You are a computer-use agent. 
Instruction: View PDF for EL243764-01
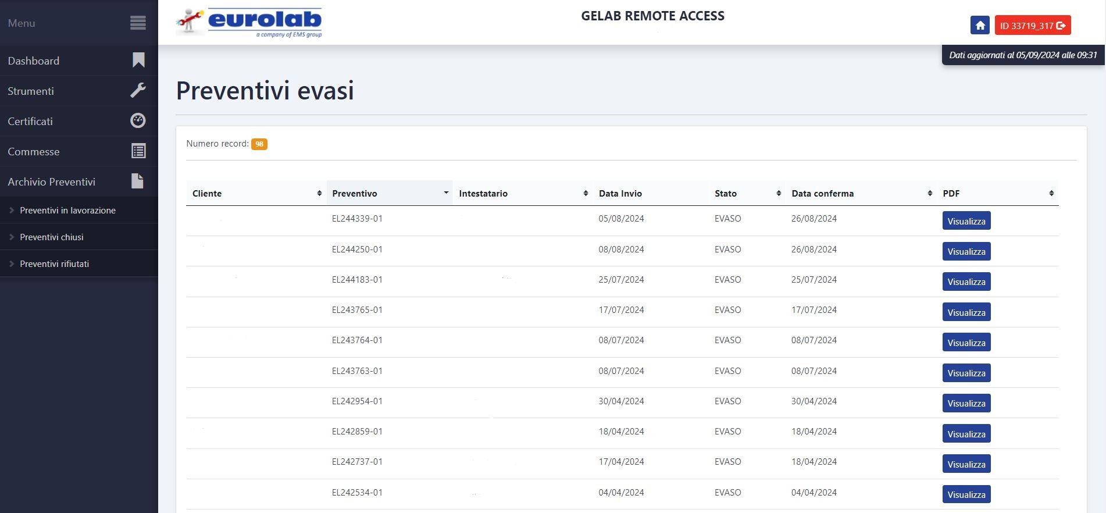(x=966, y=343)
